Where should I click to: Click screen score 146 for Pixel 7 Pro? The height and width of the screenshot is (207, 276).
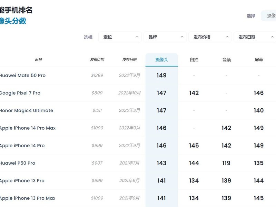pyautogui.click(x=258, y=93)
